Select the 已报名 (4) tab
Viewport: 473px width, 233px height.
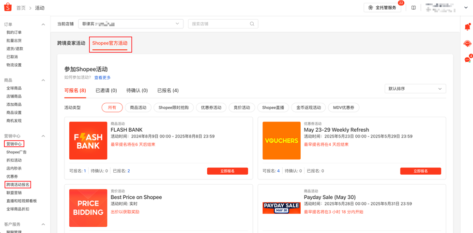(168, 90)
